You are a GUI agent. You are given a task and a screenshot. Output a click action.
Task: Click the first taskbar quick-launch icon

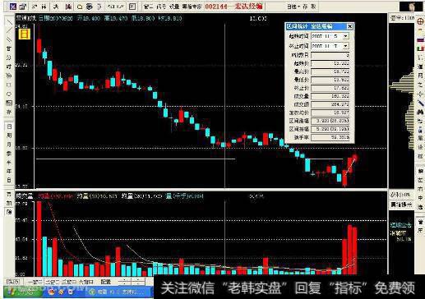click(51, 292)
